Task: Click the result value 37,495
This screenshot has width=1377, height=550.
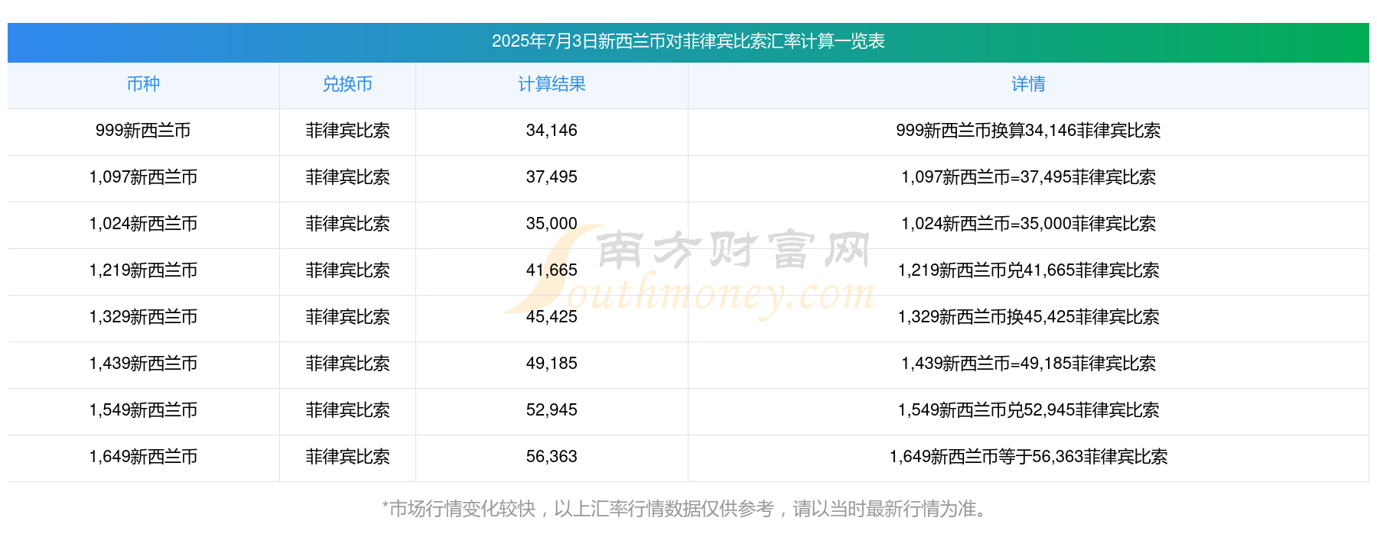Action: pyautogui.click(x=552, y=177)
